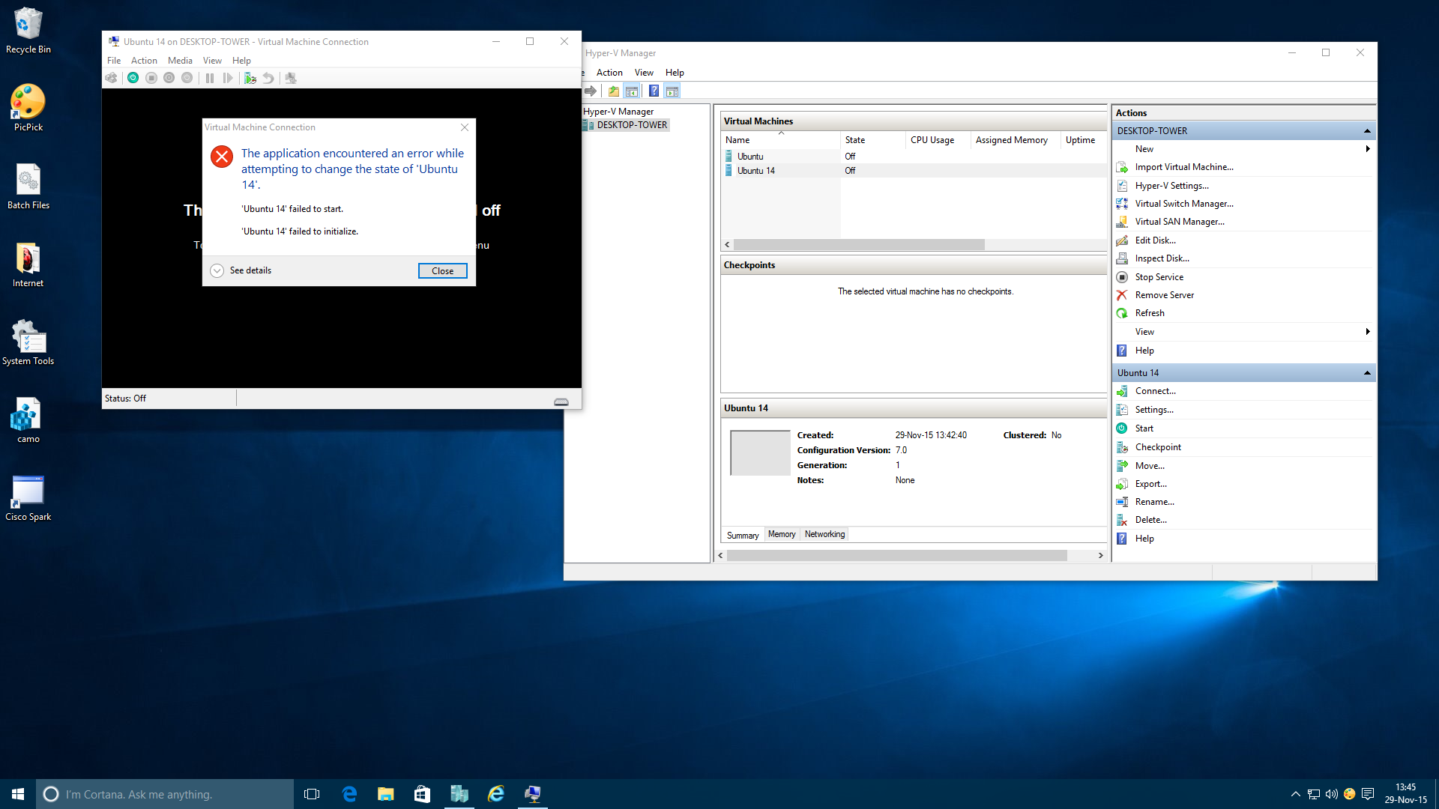
Task: Select the Ubuntu virtual machine row
Action: coord(914,157)
